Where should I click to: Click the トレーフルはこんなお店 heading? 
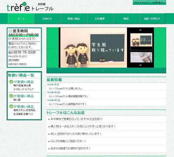pyautogui.click(x=66, y=113)
